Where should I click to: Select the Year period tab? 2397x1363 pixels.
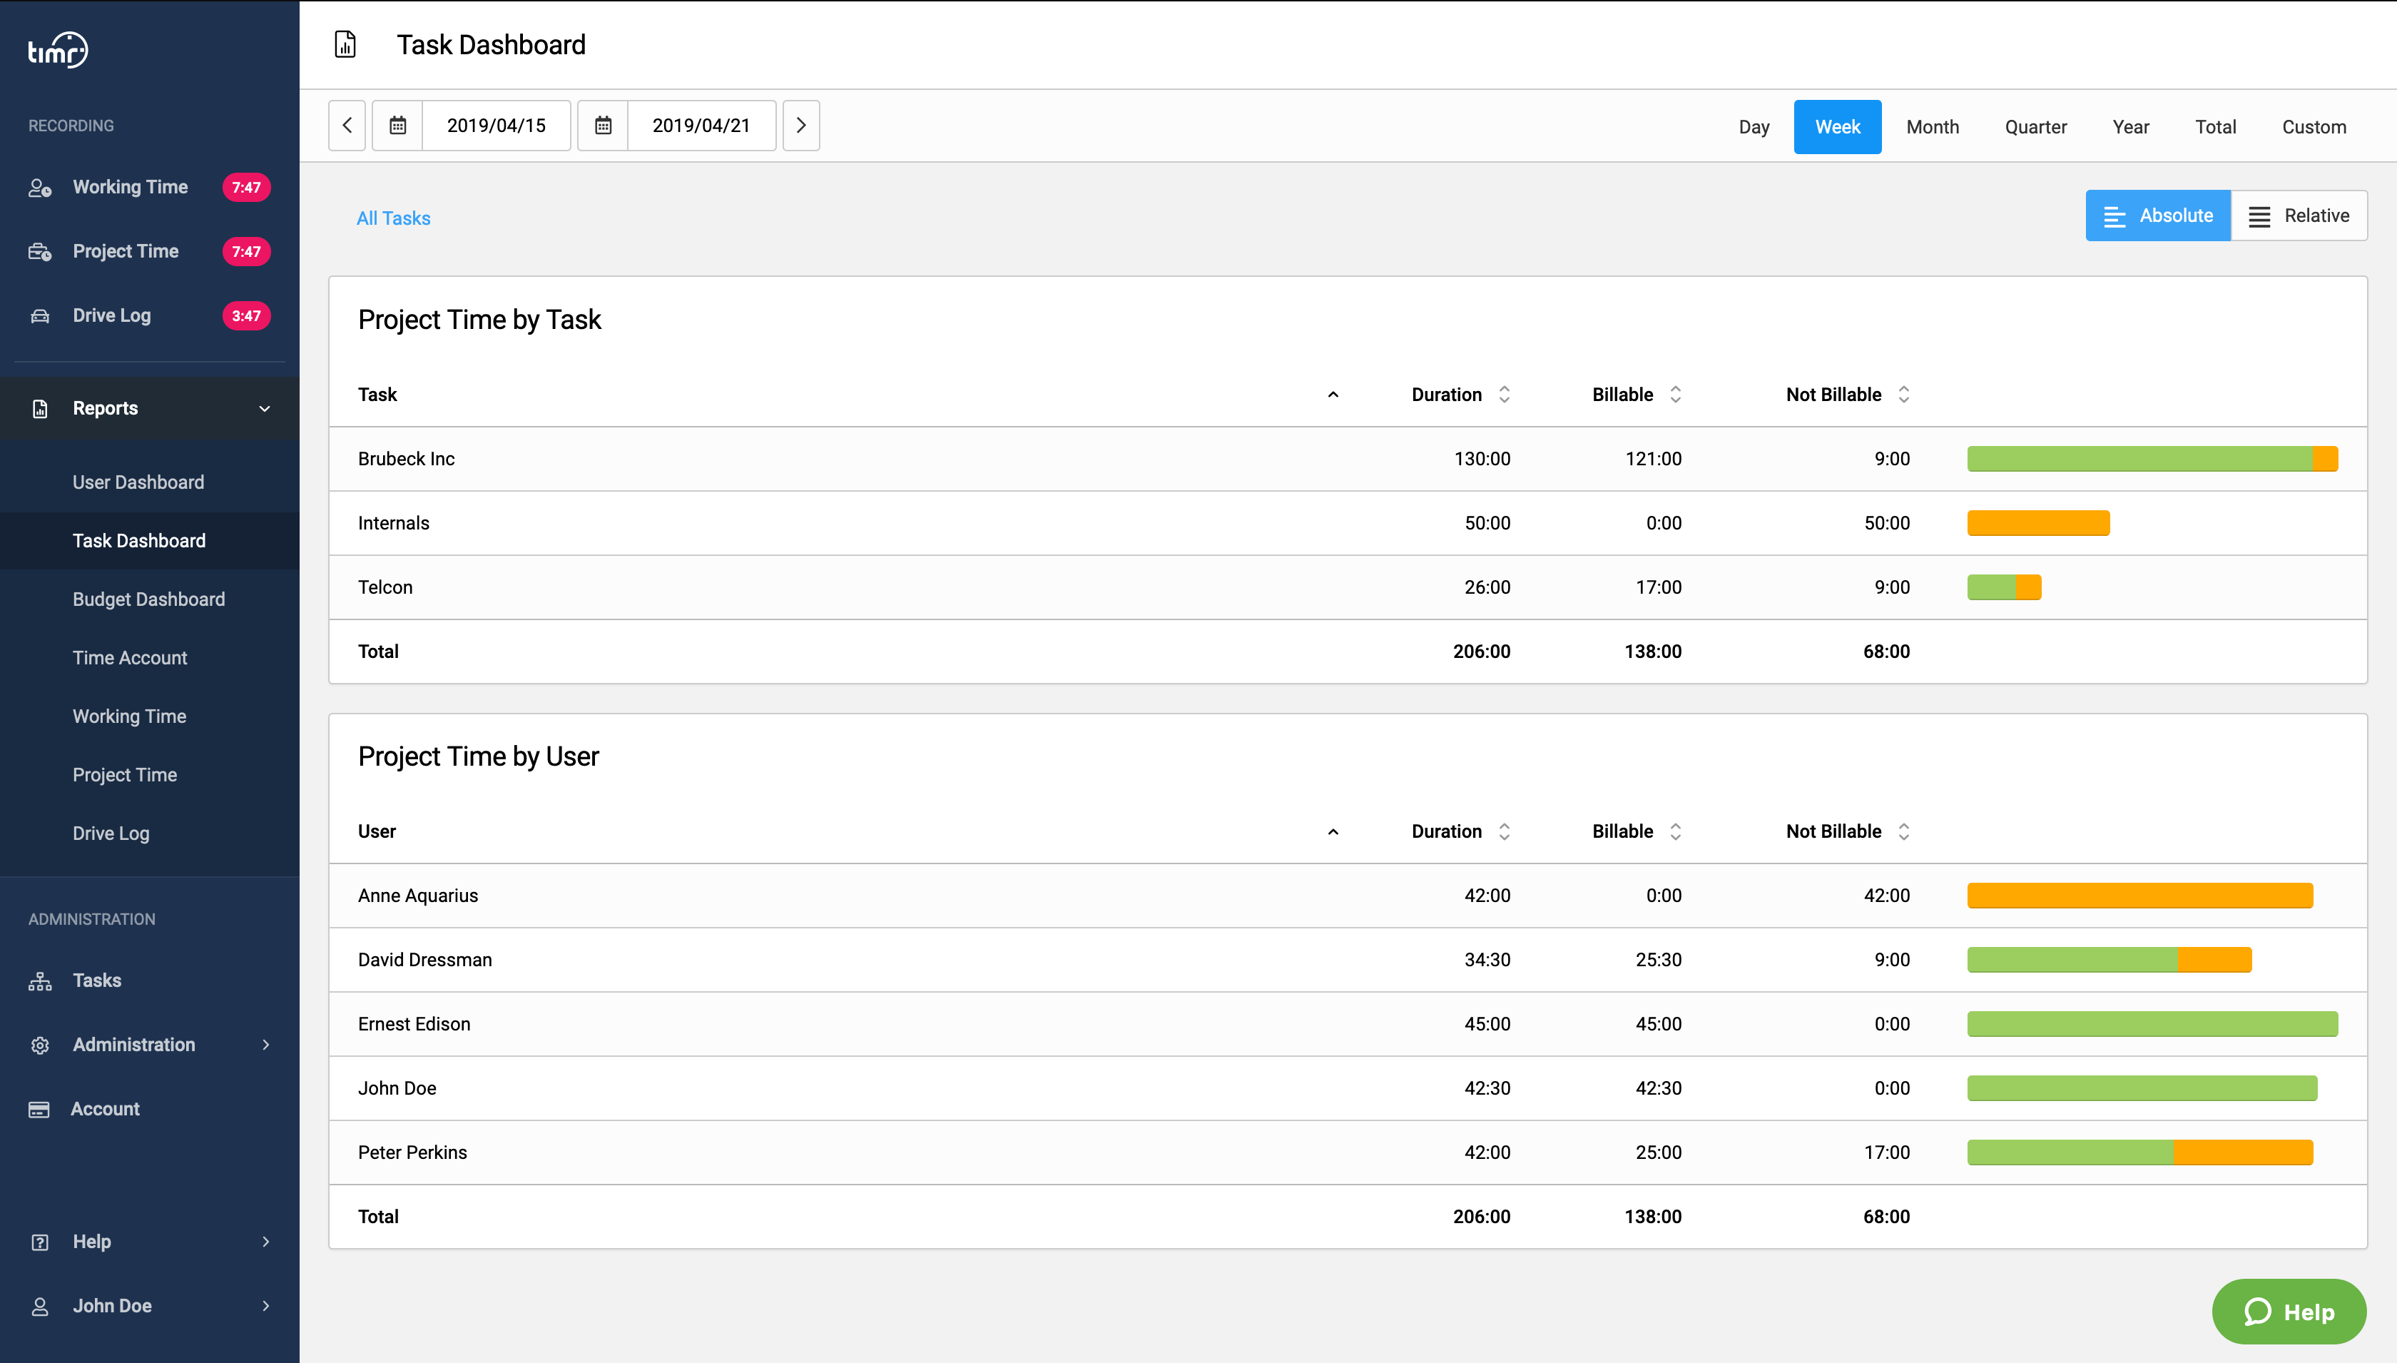pos(2130,127)
